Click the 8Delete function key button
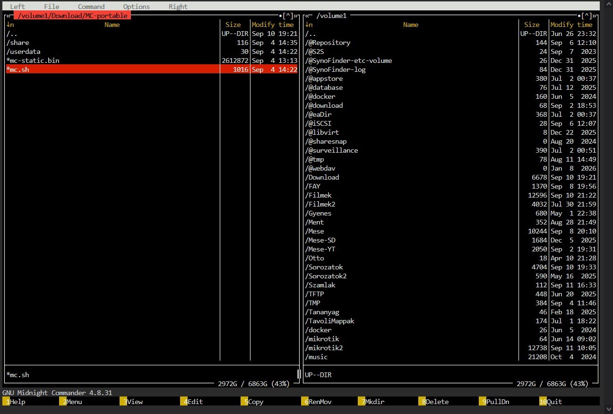This screenshot has height=414, width=613. [x=434, y=402]
